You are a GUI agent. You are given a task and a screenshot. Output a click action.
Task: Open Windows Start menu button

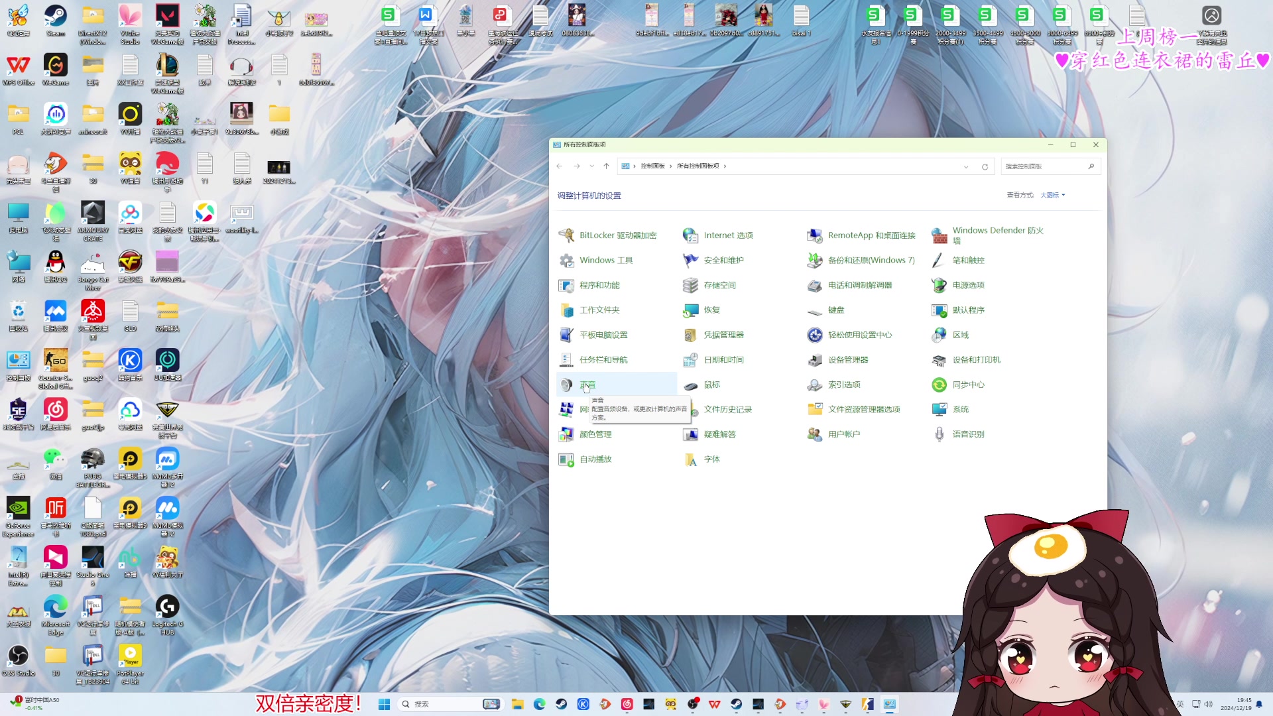click(384, 704)
